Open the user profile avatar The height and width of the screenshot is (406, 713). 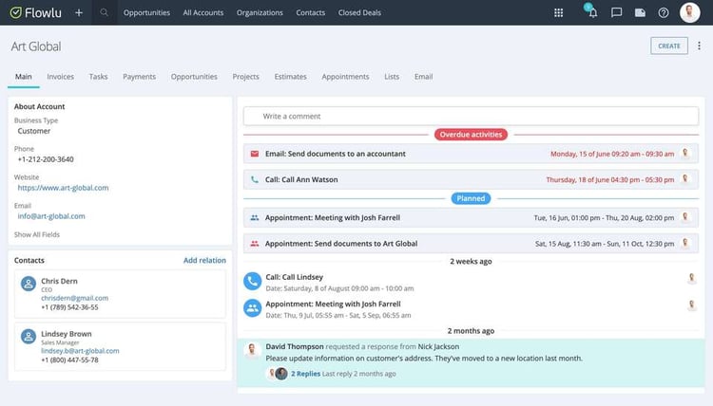pos(689,12)
